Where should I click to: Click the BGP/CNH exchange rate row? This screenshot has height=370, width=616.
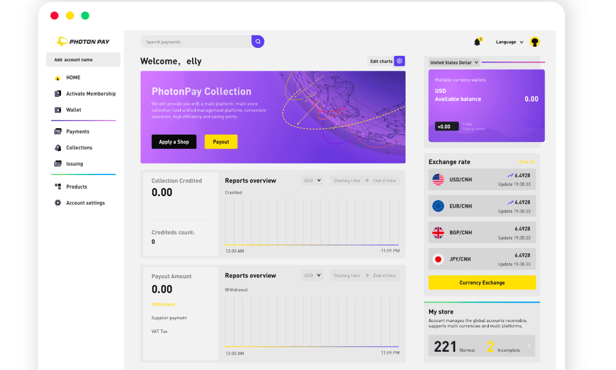pos(482,233)
